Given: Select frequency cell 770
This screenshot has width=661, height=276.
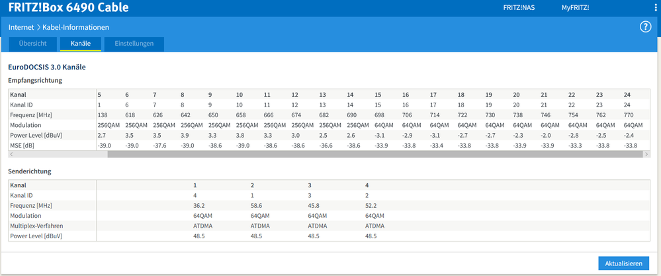Looking at the screenshot, I should [629, 115].
